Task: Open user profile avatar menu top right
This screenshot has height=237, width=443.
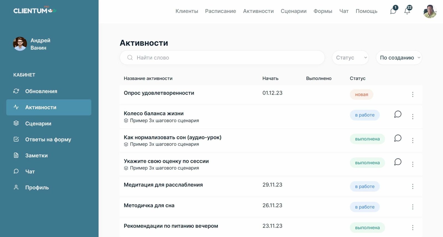Action: point(430,12)
